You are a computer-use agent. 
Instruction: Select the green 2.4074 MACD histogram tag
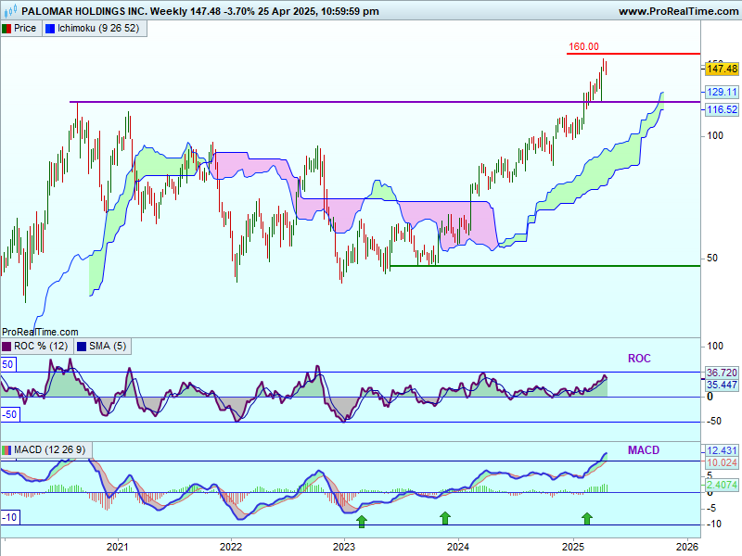tap(722, 484)
